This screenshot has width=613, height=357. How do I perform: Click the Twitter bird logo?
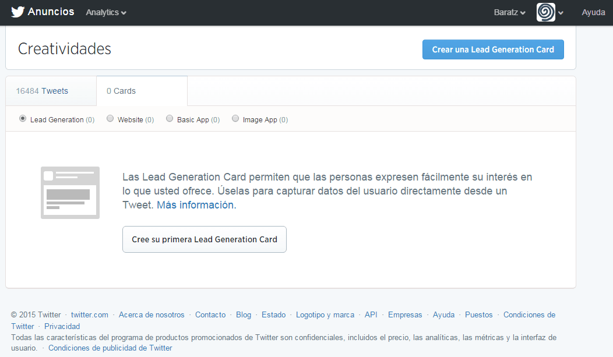pos(17,12)
